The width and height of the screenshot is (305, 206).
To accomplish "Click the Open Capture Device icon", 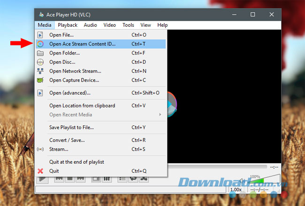I will pyautogui.click(x=40, y=80).
